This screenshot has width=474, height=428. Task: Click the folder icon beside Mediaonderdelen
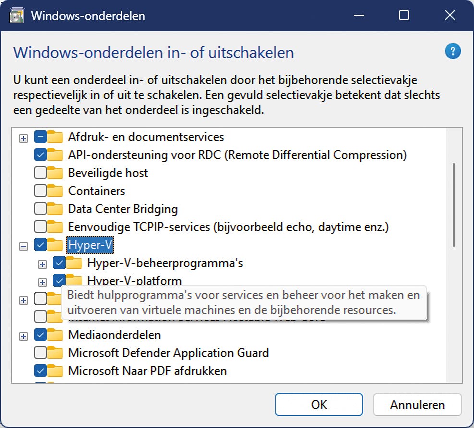(56, 335)
